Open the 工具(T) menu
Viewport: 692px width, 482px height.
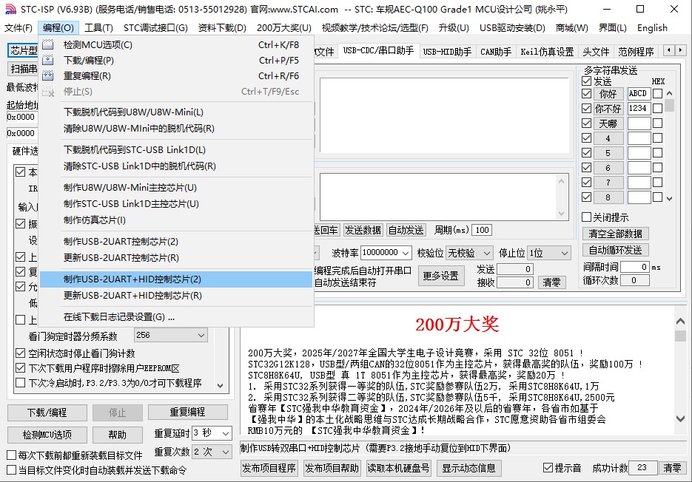(98, 28)
